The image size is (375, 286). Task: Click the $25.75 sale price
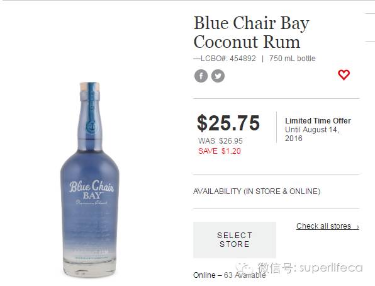pos(228,123)
